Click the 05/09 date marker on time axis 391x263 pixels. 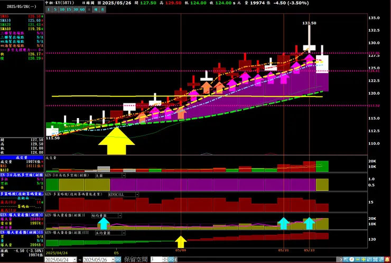(181, 250)
